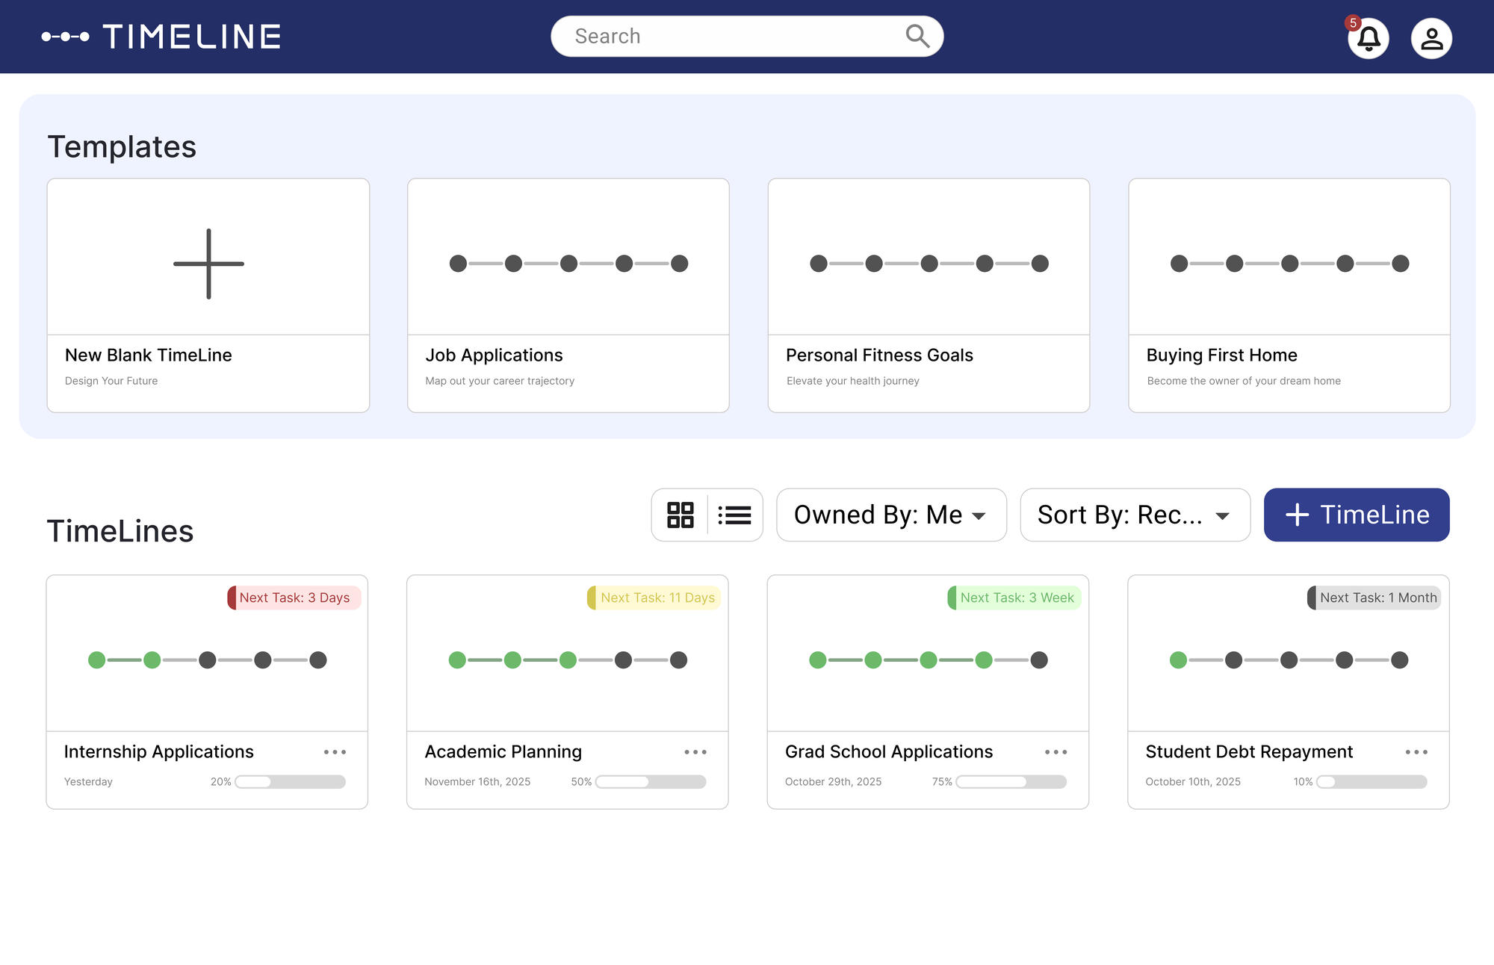Click the Next Task: 1 Month badge
Viewport: 1494px width, 965px height.
coord(1374,598)
